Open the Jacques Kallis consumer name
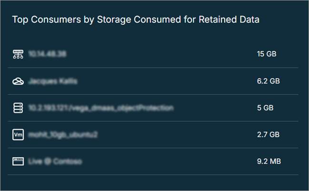Viewport: 309px width, 191px height. coord(52,81)
